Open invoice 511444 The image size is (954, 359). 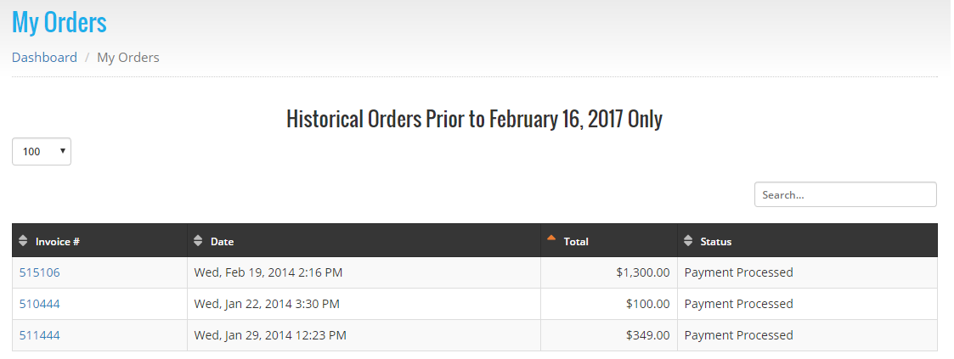tap(40, 335)
